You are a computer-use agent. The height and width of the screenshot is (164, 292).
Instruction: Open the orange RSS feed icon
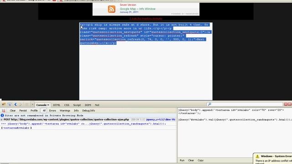click(x=111, y=9)
